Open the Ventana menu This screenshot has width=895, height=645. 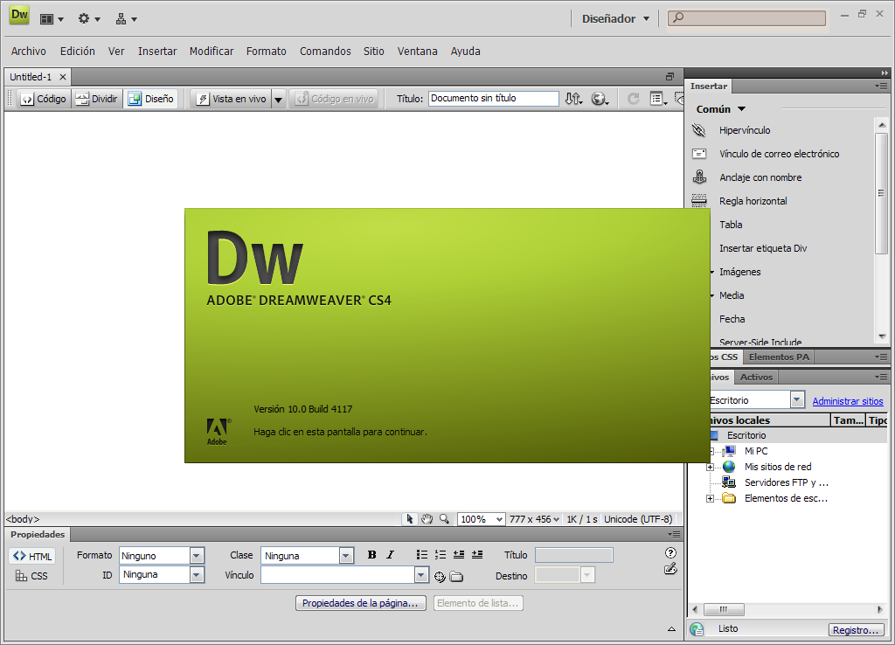pos(417,51)
